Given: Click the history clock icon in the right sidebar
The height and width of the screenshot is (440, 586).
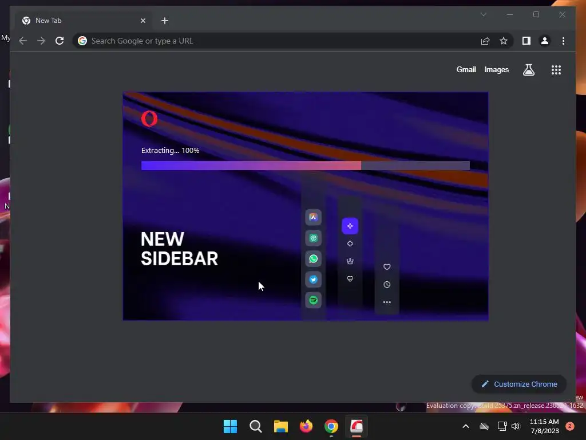Looking at the screenshot, I should [x=387, y=284].
